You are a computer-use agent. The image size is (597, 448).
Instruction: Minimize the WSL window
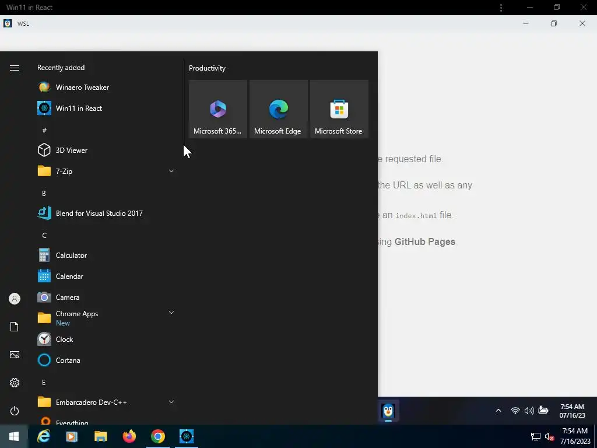coord(526,23)
